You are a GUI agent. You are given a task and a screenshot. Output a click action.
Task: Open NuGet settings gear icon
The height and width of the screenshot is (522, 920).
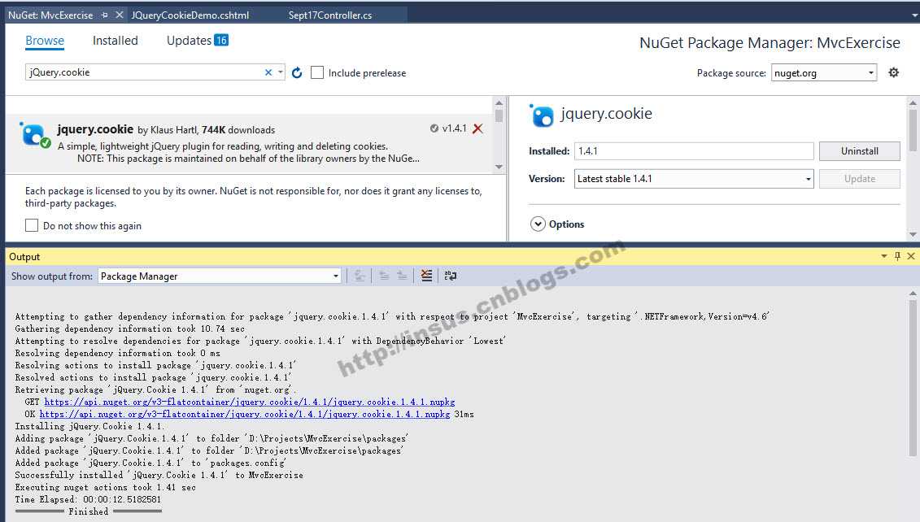point(894,72)
